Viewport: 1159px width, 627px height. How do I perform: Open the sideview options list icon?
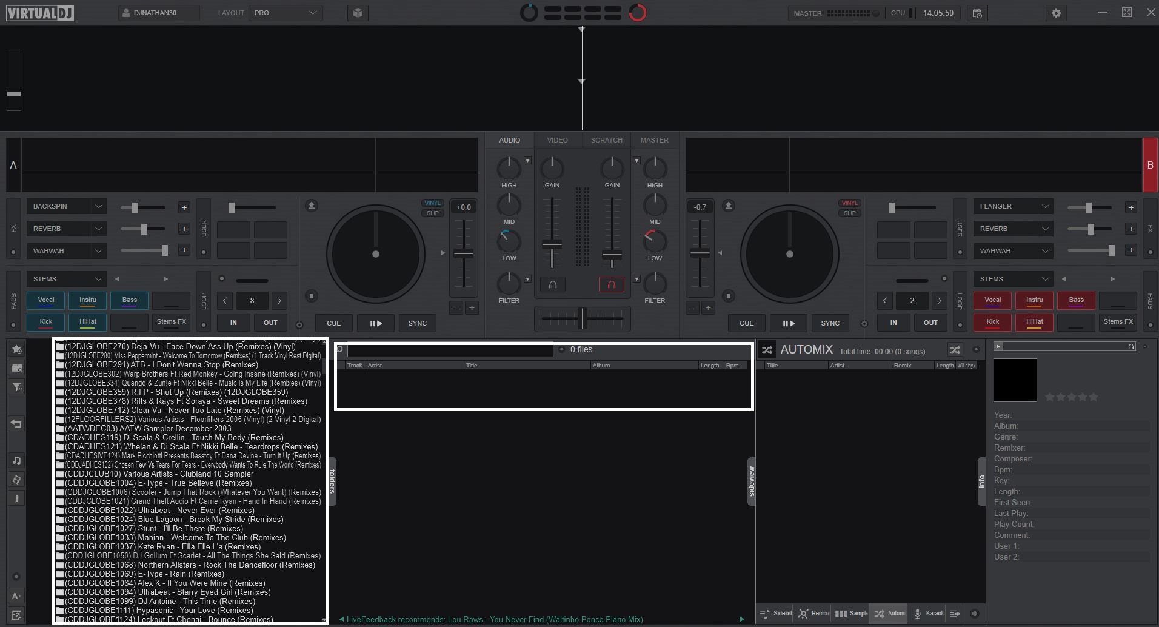click(x=955, y=614)
